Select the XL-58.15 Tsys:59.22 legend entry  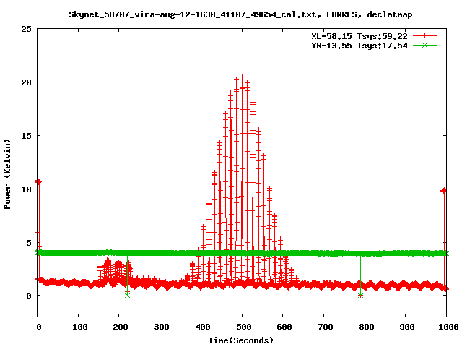click(x=359, y=36)
